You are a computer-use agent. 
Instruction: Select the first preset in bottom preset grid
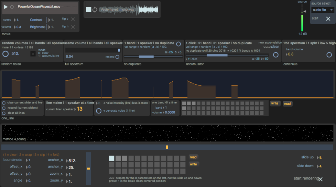(112, 158)
